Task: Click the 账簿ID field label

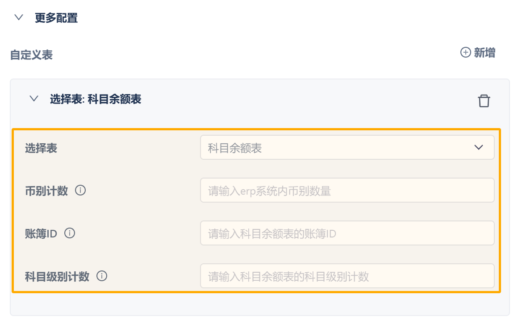Action: (41, 233)
